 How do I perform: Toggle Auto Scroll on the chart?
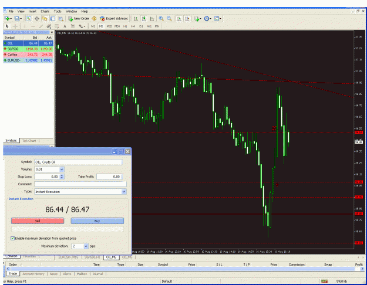pyautogui.click(x=179, y=18)
